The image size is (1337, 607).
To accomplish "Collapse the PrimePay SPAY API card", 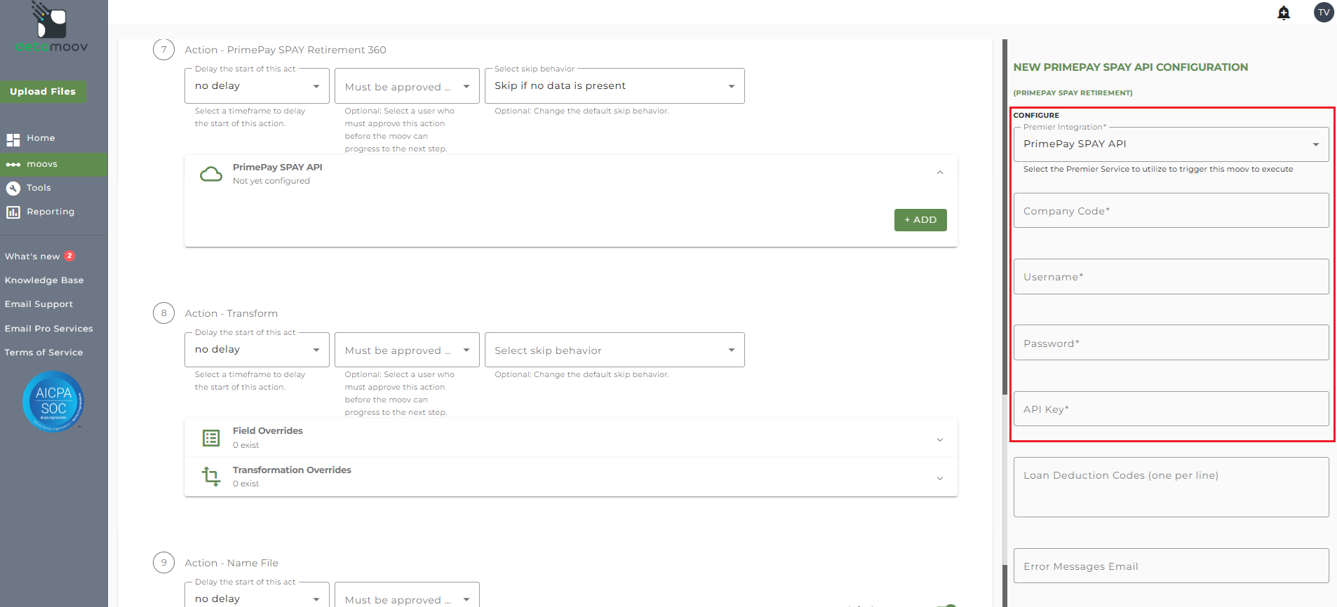I will 940,172.
